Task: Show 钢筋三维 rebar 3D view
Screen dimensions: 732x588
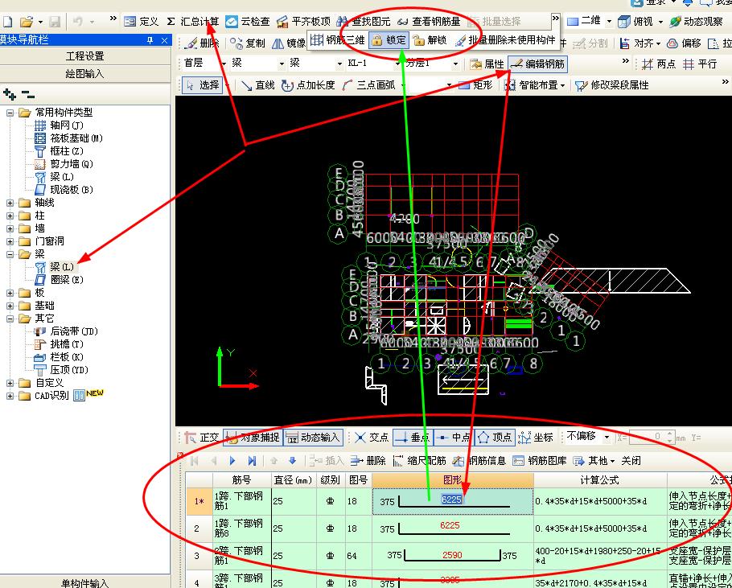Action: (338, 40)
